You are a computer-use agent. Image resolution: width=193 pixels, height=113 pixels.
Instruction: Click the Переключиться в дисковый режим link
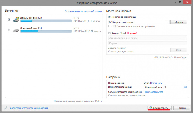[x=83, y=11]
